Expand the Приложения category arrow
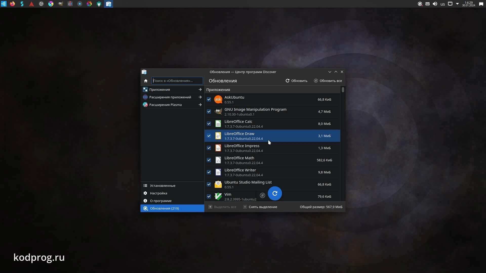The image size is (486, 273). click(200, 89)
